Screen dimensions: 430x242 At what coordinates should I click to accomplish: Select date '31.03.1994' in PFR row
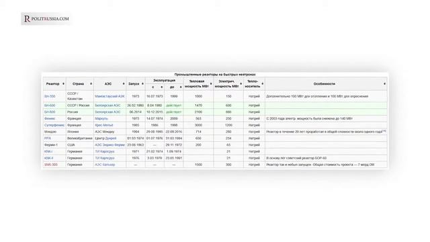tap(174, 138)
